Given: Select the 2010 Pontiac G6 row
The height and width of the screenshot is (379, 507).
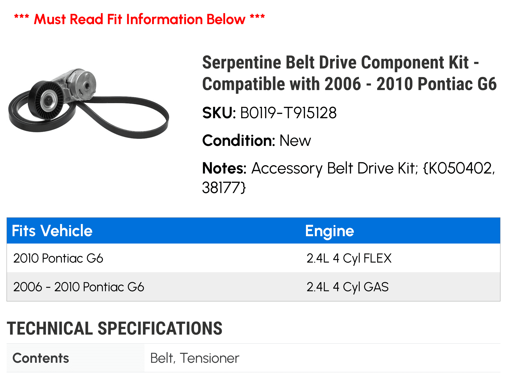Looking at the screenshot, I should [x=253, y=258].
